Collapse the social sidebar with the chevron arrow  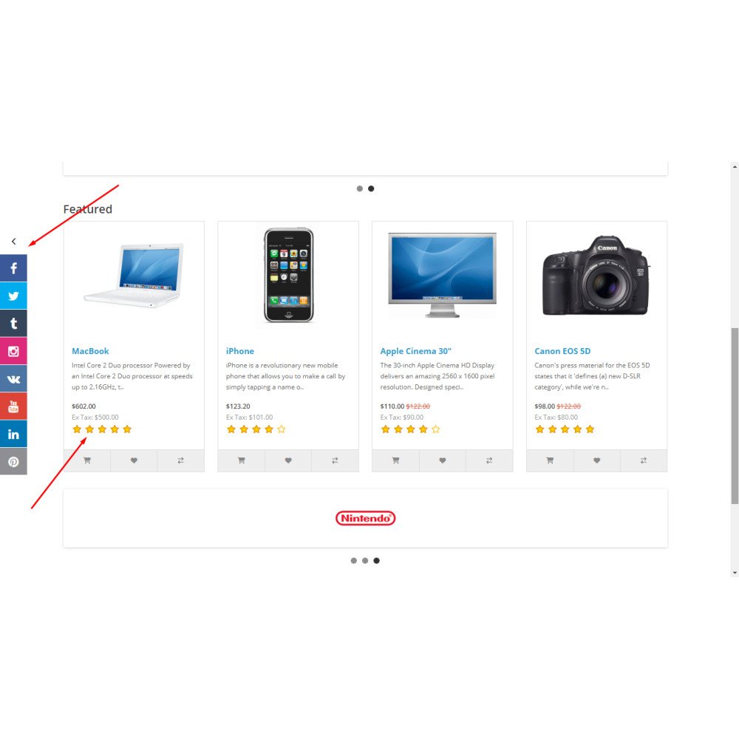[13, 242]
